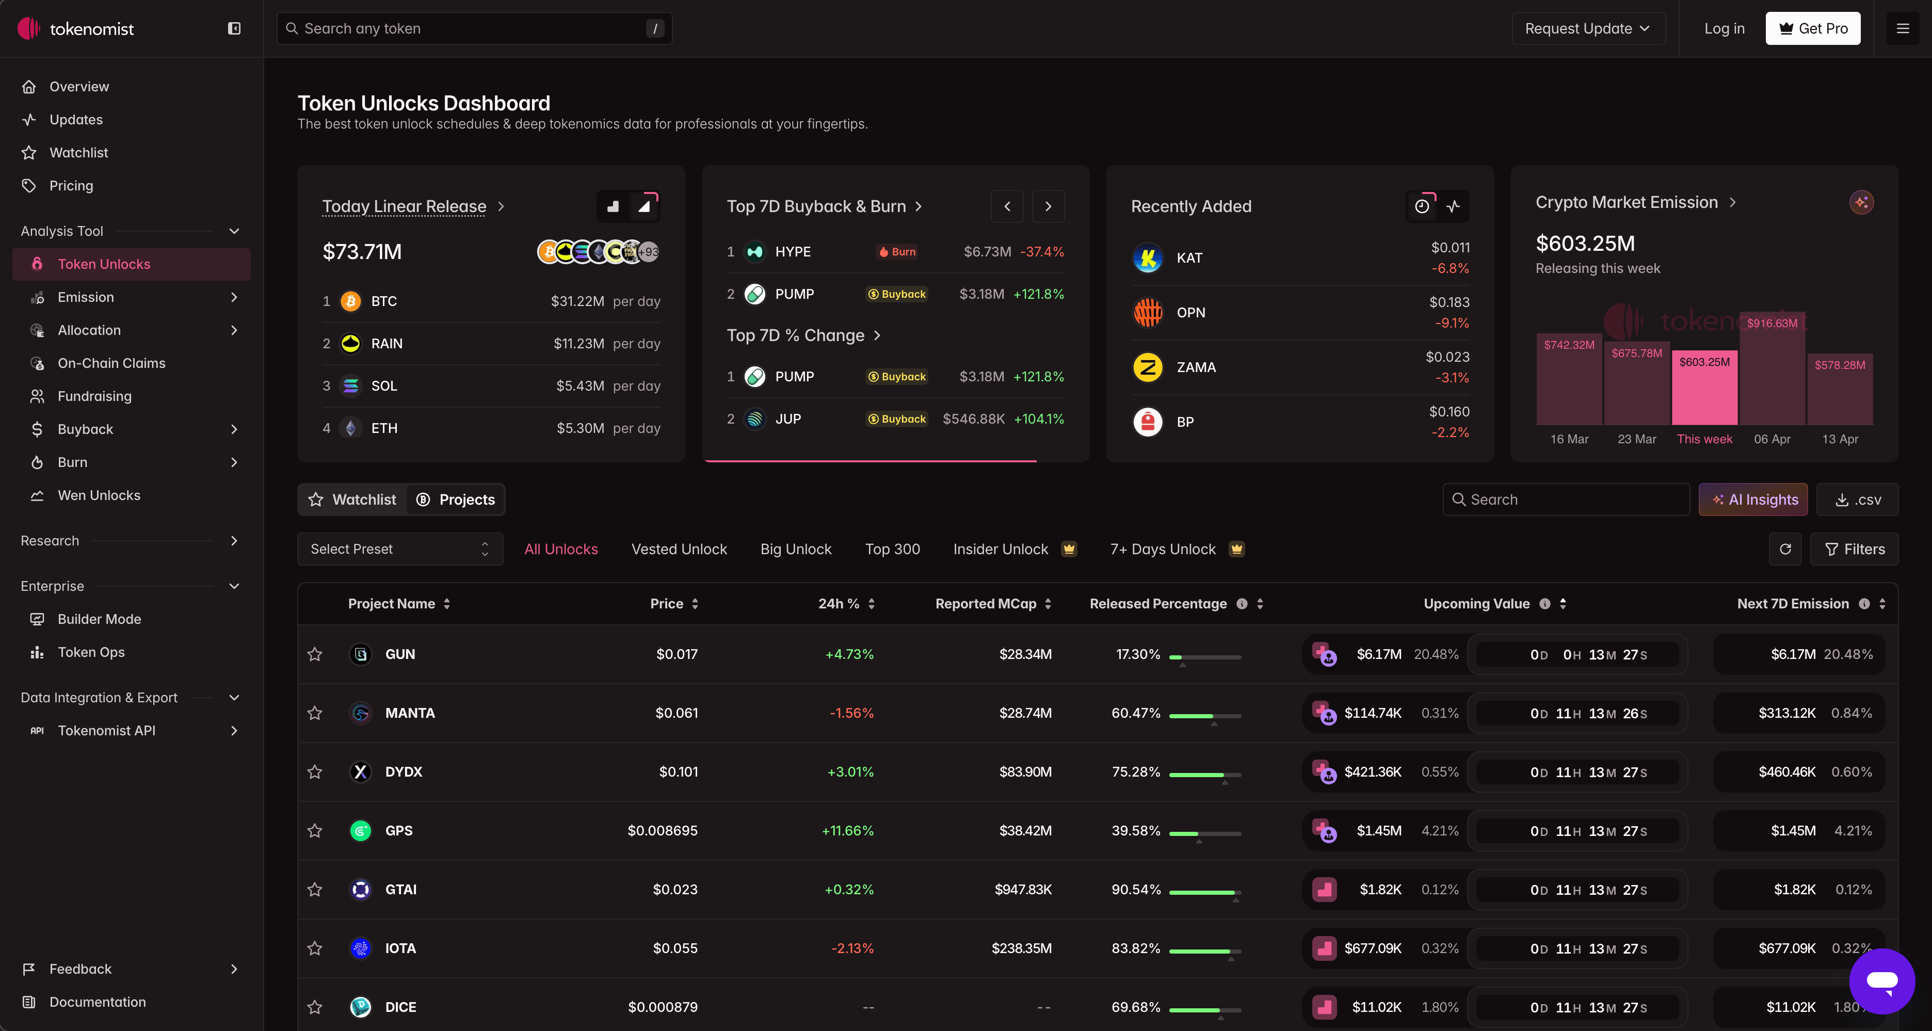Image resolution: width=1932 pixels, height=1031 pixels.
Task: Switch to the Watchlist tab
Action: pyautogui.click(x=352, y=500)
